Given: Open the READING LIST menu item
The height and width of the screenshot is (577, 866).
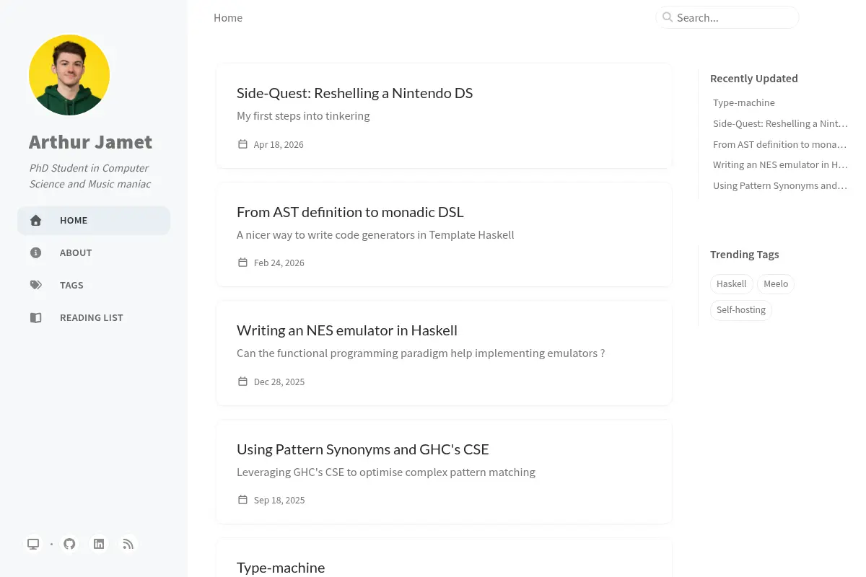Looking at the screenshot, I should [94, 318].
